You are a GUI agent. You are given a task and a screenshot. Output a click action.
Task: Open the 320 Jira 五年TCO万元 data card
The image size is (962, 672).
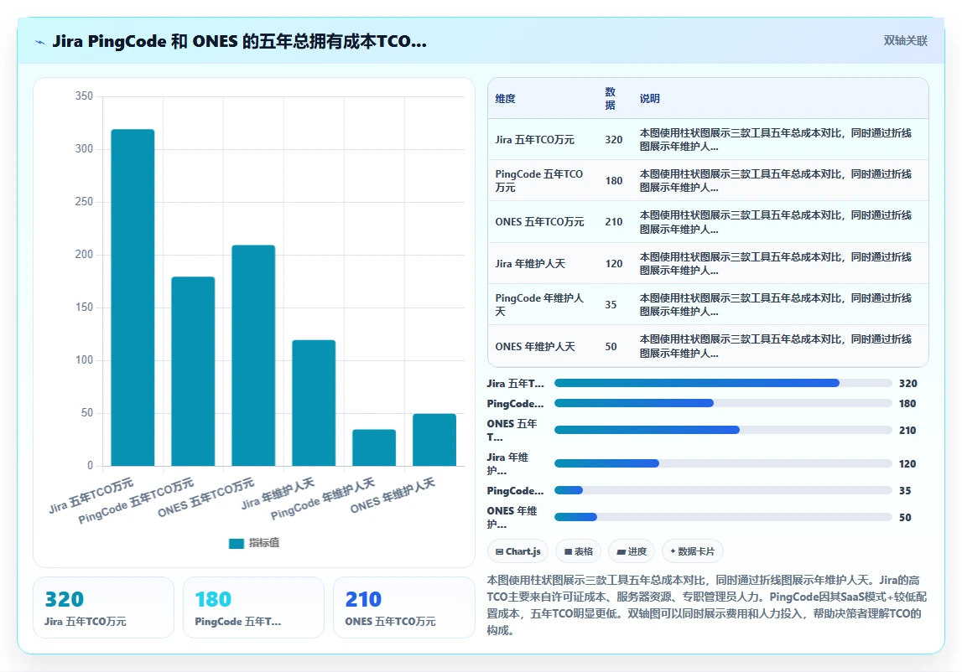click(x=104, y=607)
